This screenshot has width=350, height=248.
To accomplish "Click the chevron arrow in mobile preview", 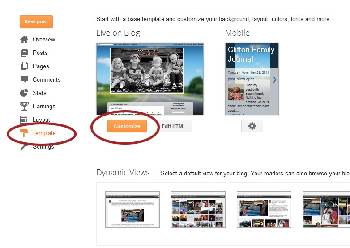I will click(x=274, y=79).
